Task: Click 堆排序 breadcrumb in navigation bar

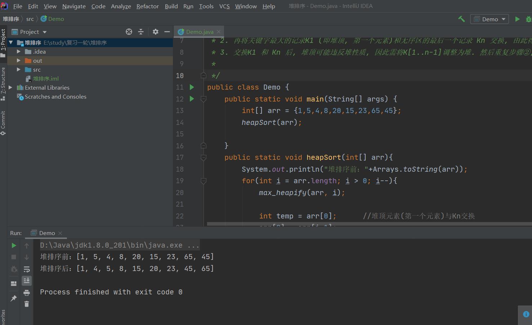Action: click(x=11, y=19)
